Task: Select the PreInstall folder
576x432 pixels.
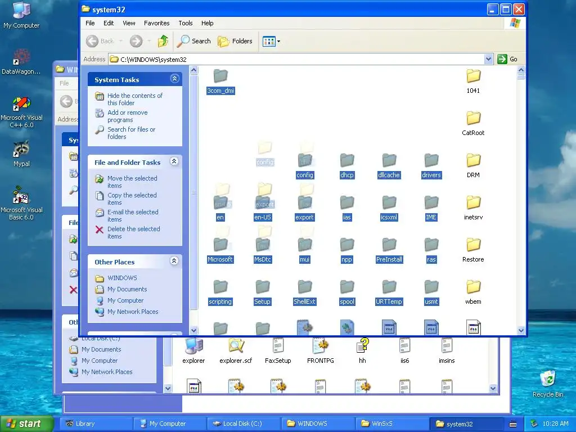Action: tap(389, 250)
